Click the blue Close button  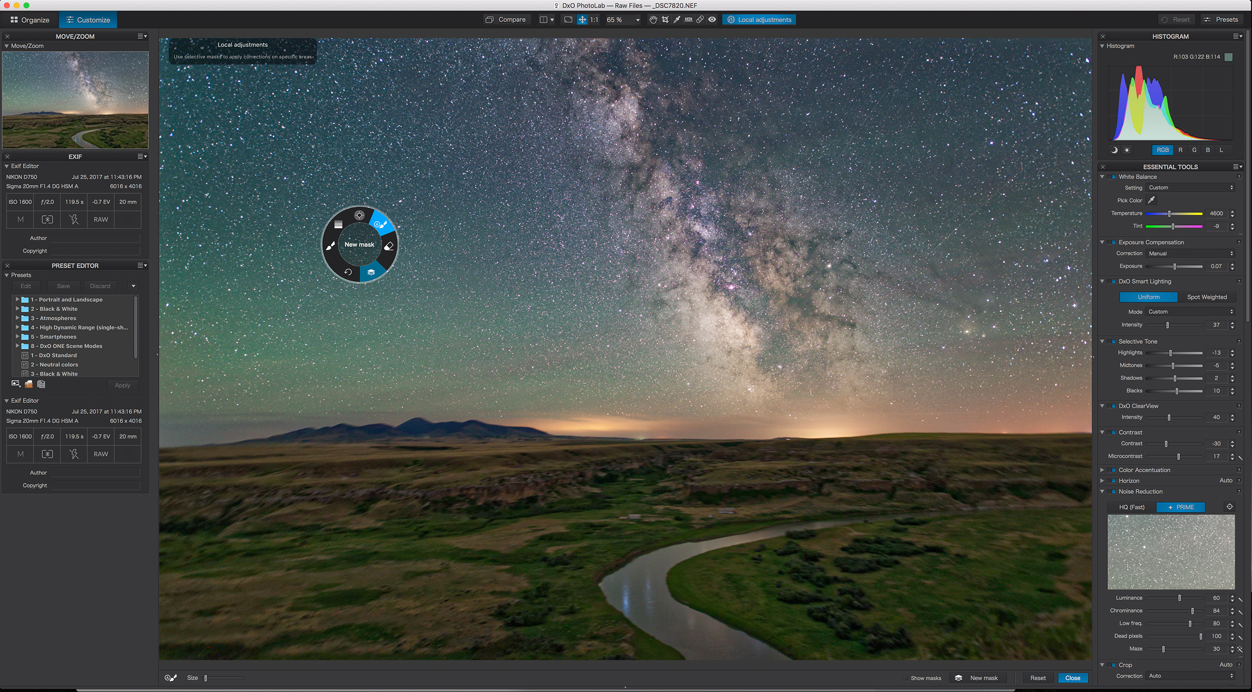[x=1072, y=678]
